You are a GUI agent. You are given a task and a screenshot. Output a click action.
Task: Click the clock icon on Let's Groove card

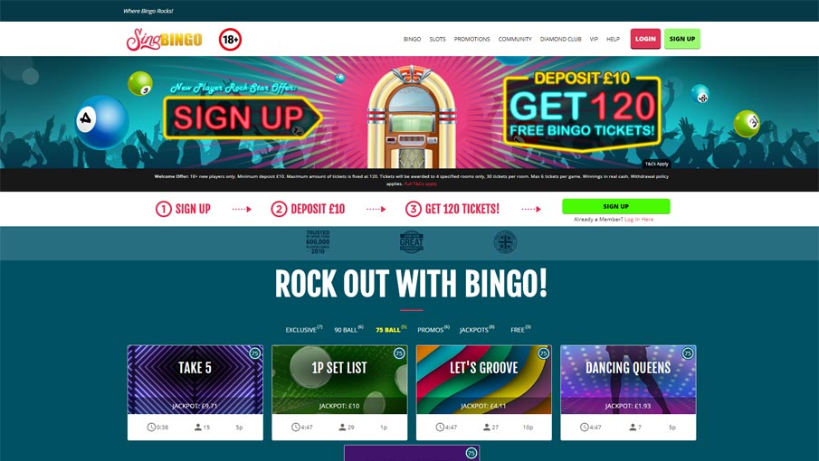(440, 427)
